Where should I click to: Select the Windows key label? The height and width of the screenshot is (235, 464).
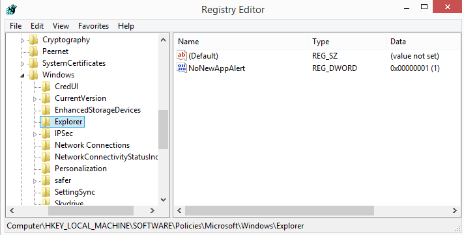(58, 75)
